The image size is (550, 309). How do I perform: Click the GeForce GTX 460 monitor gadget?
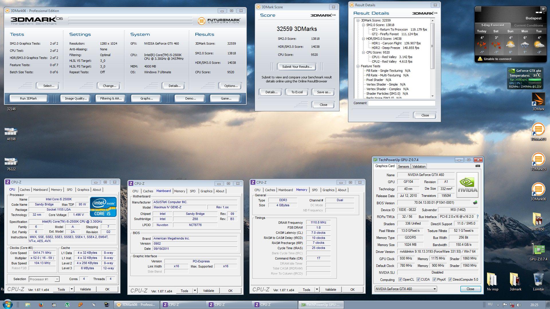[x=525, y=78]
